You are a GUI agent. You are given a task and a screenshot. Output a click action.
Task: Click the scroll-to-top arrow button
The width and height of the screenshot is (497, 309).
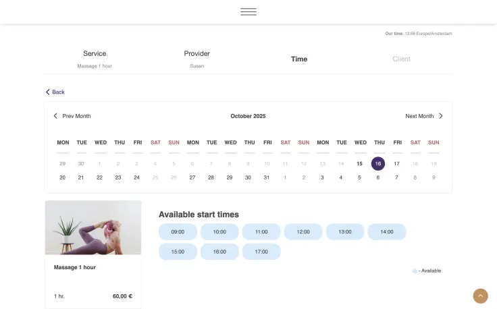[x=480, y=296]
